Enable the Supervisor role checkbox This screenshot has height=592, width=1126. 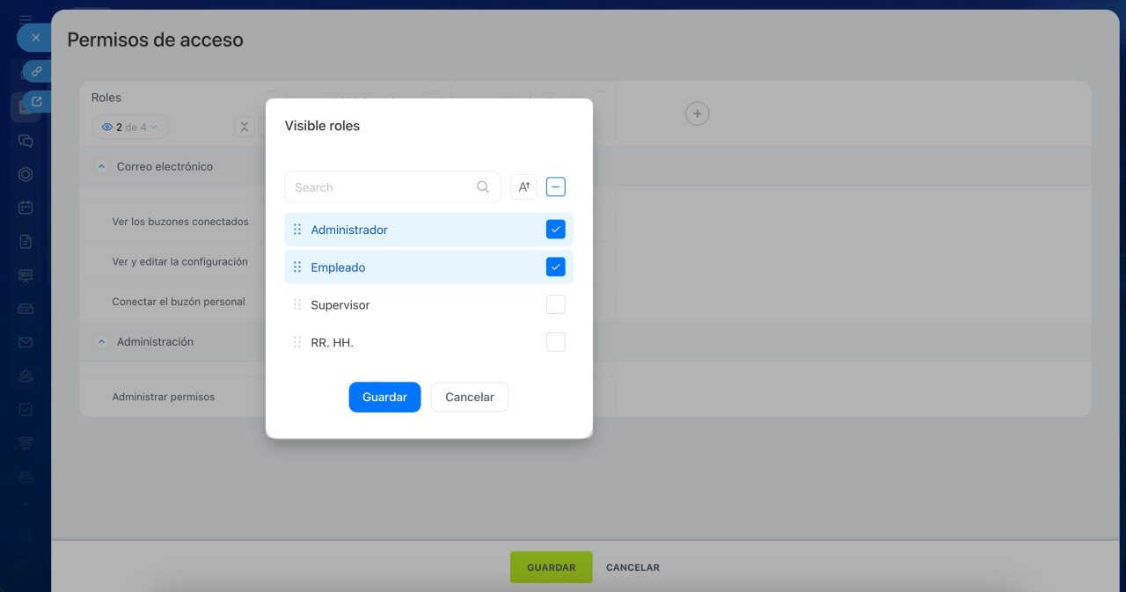[x=555, y=305]
